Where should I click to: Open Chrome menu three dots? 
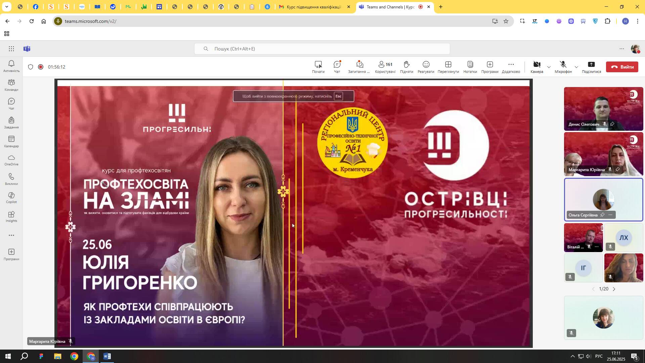(x=638, y=21)
